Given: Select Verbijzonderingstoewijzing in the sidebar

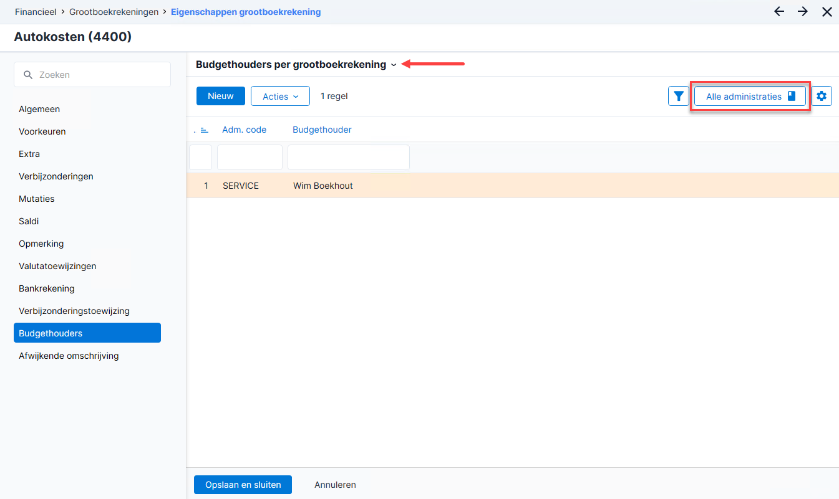Looking at the screenshot, I should point(74,311).
